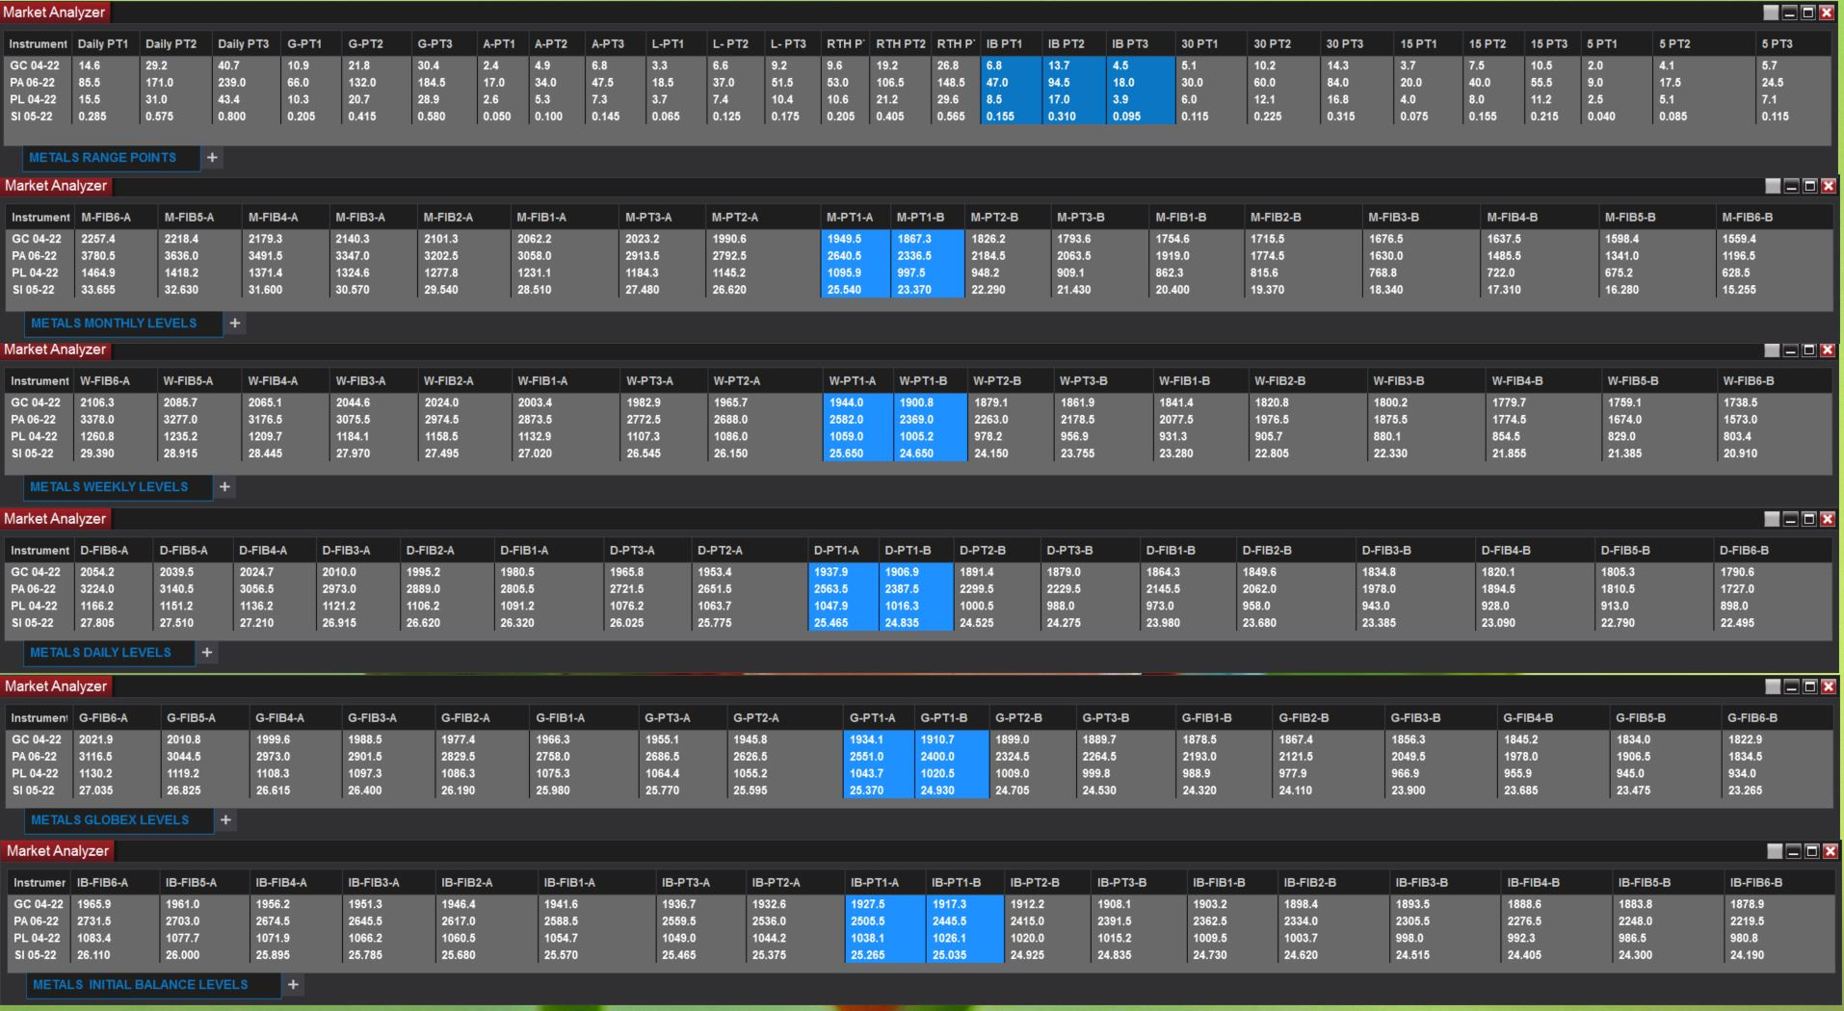Click gray square icon in Range Points window title bar
Image resolution: width=1844 pixels, height=1011 pixels.
(1771, 13)
